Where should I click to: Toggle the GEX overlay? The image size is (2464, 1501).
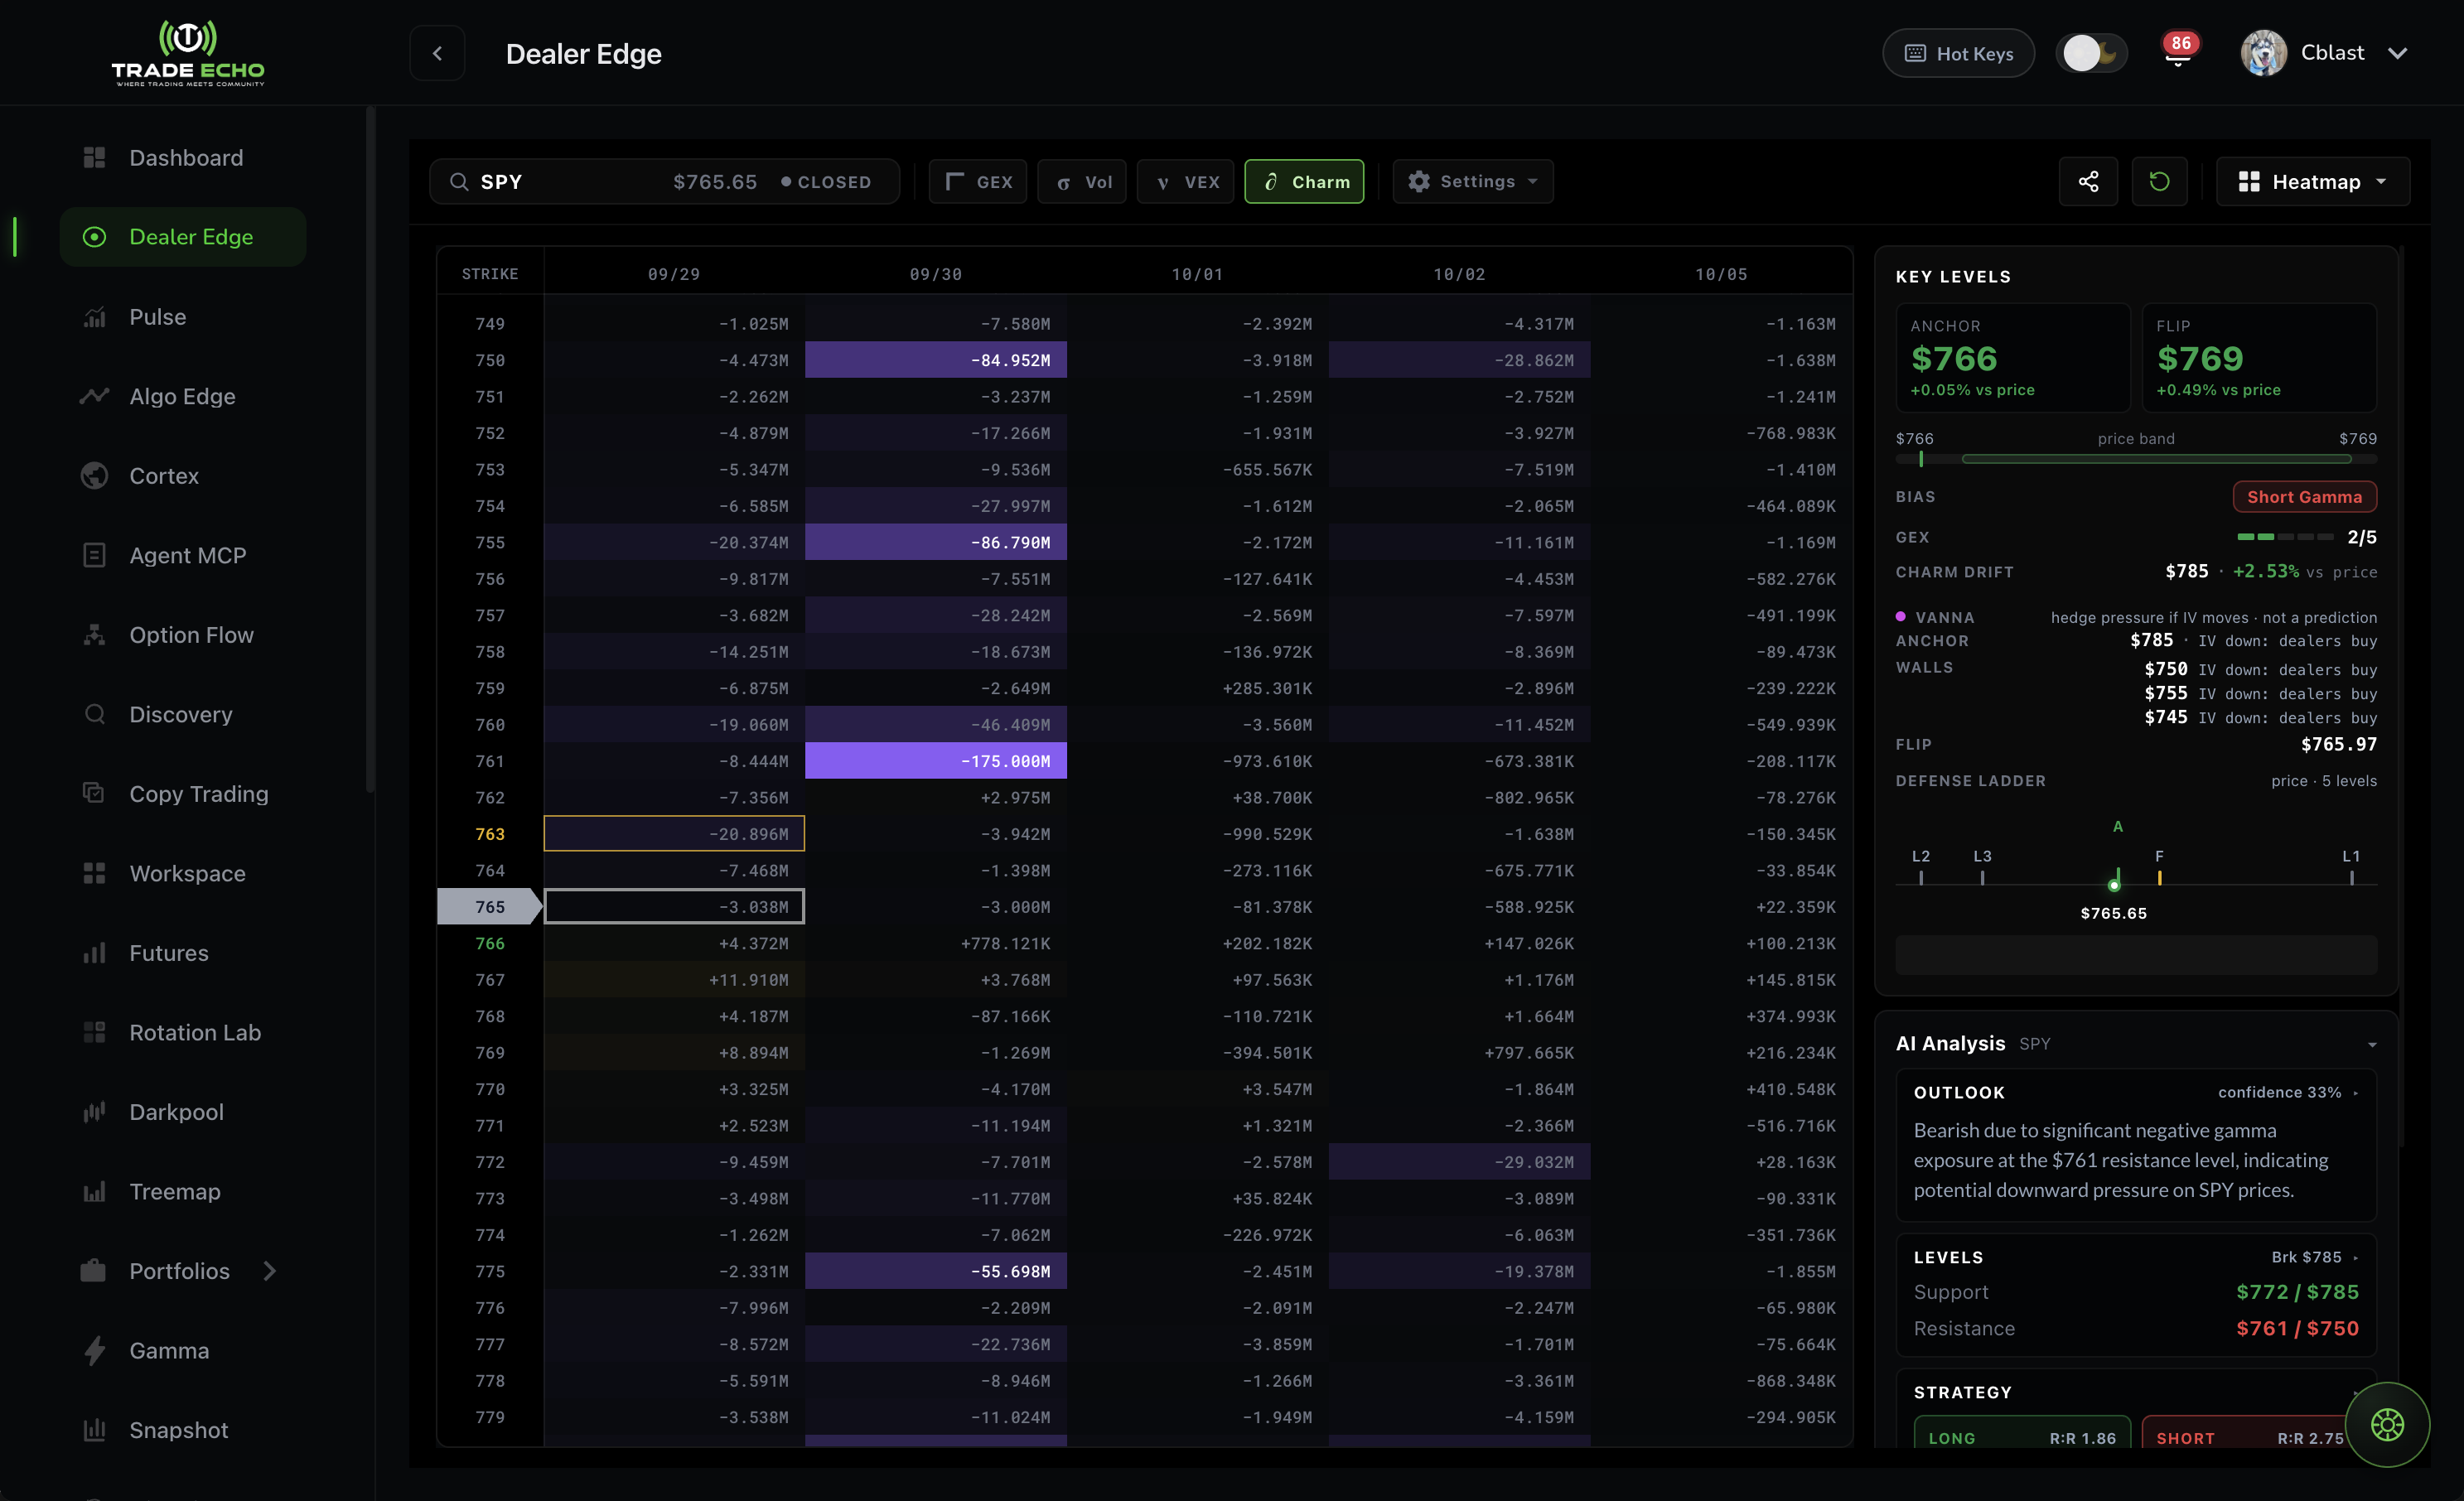click(x=978, y=182)
